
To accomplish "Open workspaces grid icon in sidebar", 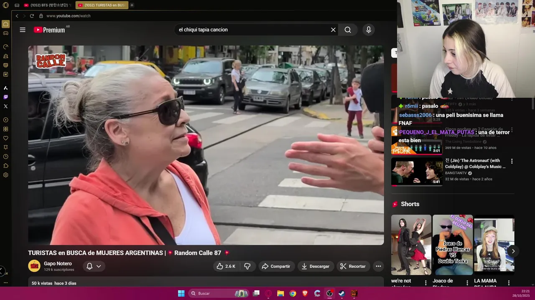I will [x=5, y=129].
